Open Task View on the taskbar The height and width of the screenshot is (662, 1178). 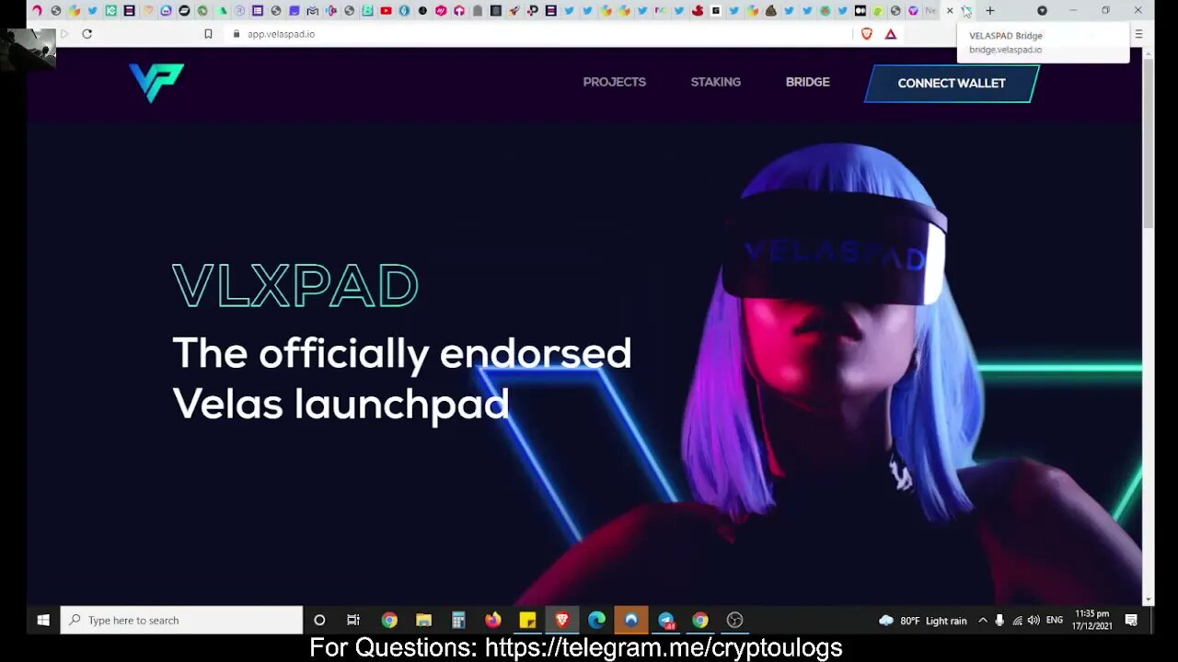pyautogui.click(x=353, y=620)
